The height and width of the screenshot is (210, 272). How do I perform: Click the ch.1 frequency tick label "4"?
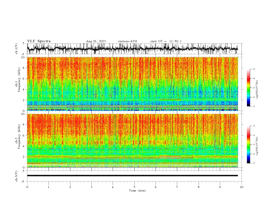tap(24, 90)
